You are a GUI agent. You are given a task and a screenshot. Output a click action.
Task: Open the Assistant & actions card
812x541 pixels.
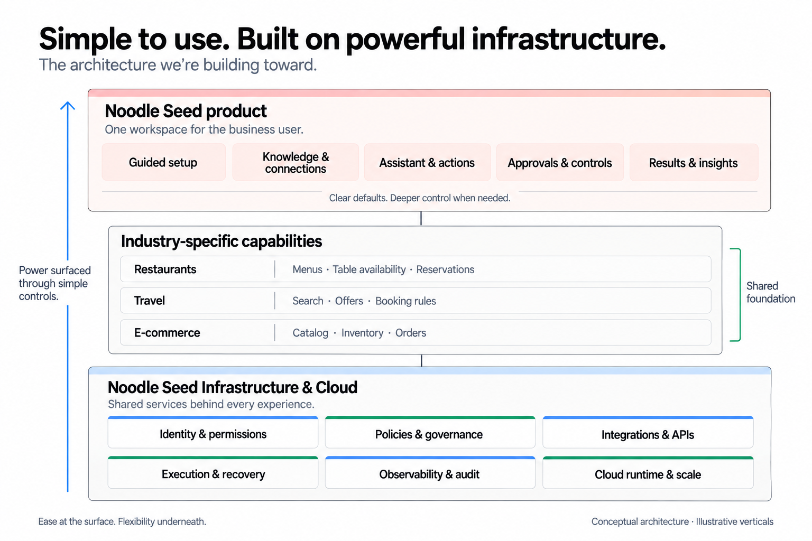(427, 162)
